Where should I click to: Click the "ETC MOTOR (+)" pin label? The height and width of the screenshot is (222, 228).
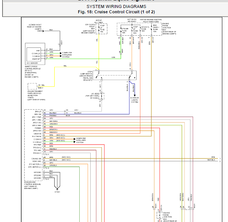coord(35,167)
